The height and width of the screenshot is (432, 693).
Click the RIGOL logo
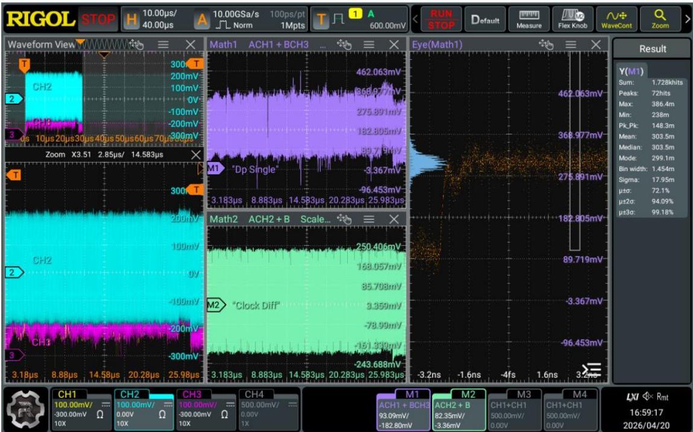(40, 19)
